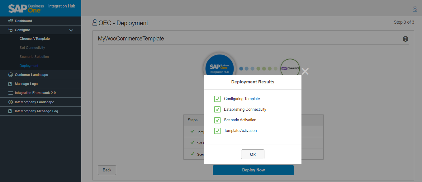Click the WooCommerce logo circle
The image size is (422, 182).
(x=290, y=68)
